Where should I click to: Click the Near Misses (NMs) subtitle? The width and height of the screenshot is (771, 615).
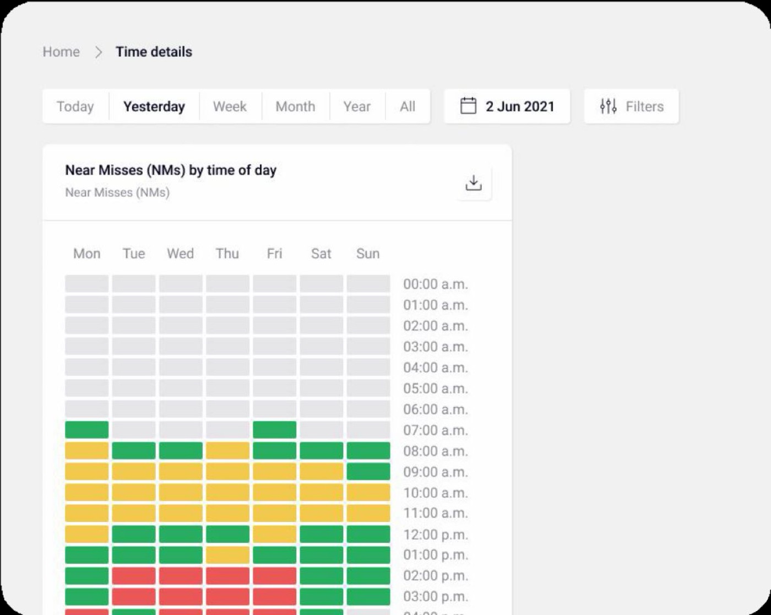click(117, 192)
